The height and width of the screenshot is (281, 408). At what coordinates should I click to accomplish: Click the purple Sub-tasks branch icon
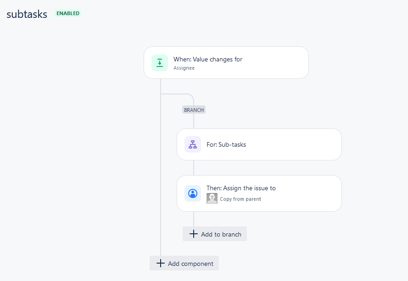[192, 144]
